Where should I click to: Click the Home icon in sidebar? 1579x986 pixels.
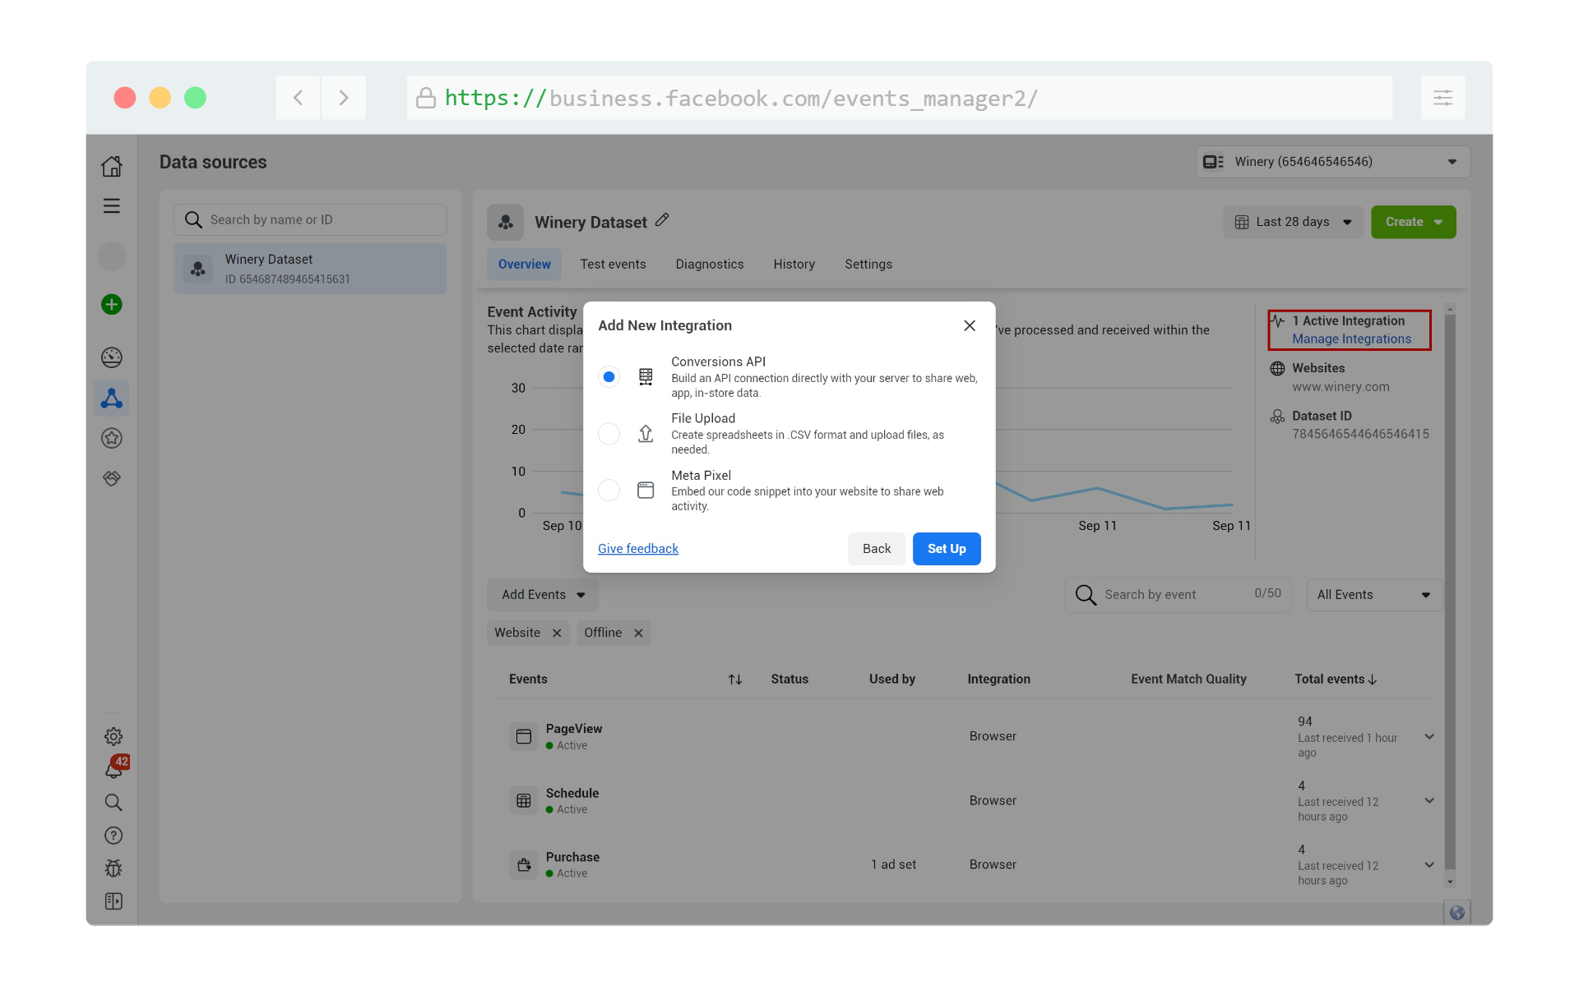pyautogui.click(x=110, y=164)
